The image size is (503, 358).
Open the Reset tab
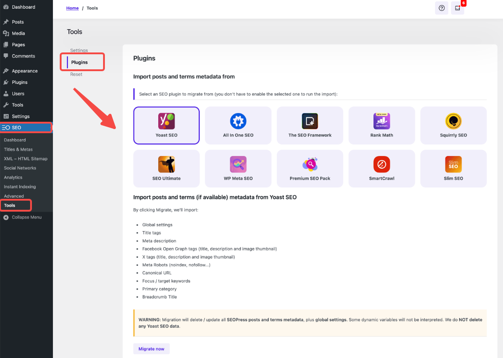click(76, 74)
